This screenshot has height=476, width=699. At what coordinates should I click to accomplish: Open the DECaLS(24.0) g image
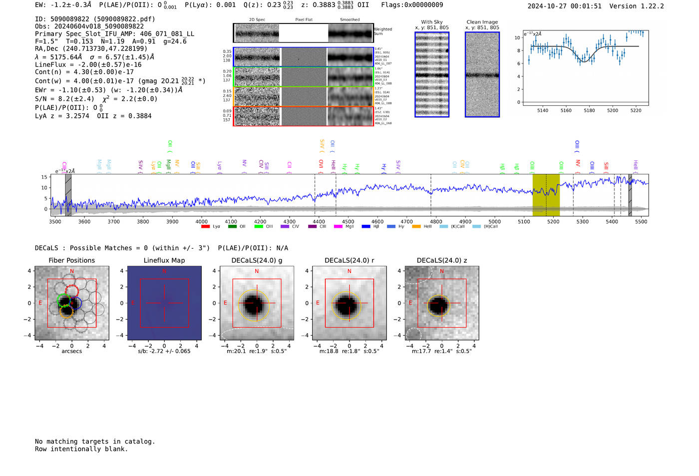coord(257,303)
